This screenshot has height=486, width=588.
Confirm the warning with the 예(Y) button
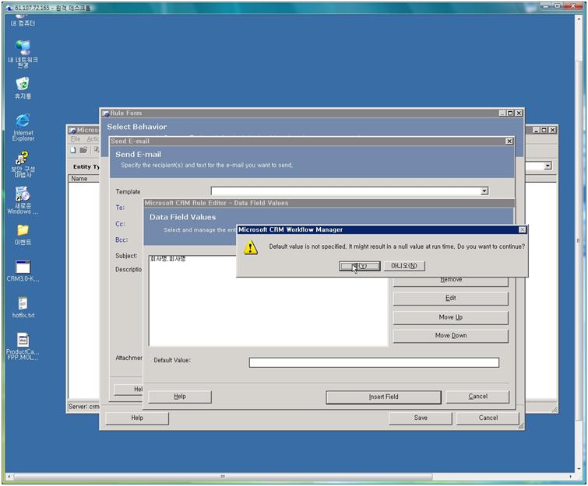pyautogui.click(x=359, y=266)
